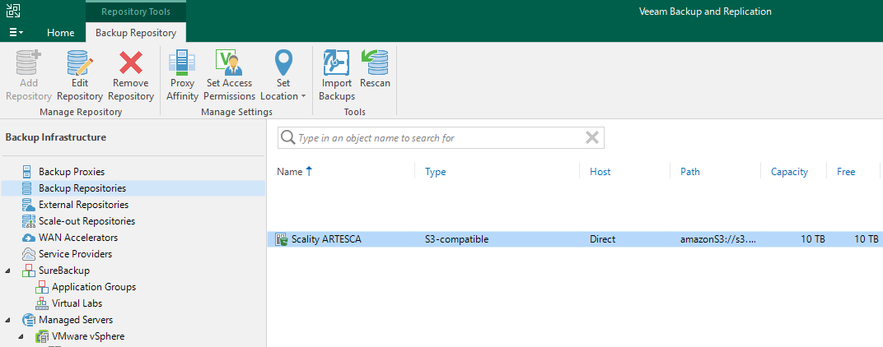Collapse the Managed Servers tree node

pyautogui.click(x=8, y=320)
